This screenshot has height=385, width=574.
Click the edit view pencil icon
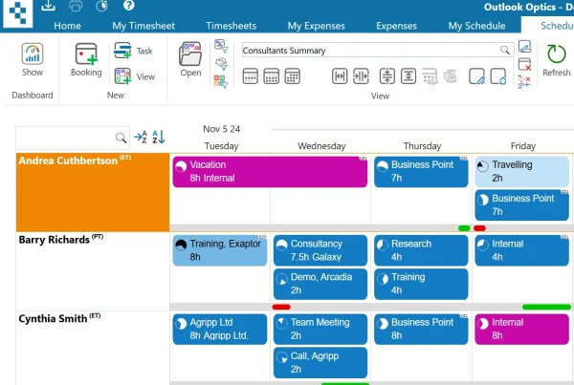476,76
